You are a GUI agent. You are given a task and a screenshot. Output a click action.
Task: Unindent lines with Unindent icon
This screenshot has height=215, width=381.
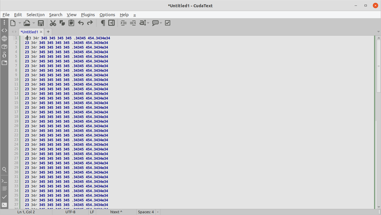coord(133,23)
